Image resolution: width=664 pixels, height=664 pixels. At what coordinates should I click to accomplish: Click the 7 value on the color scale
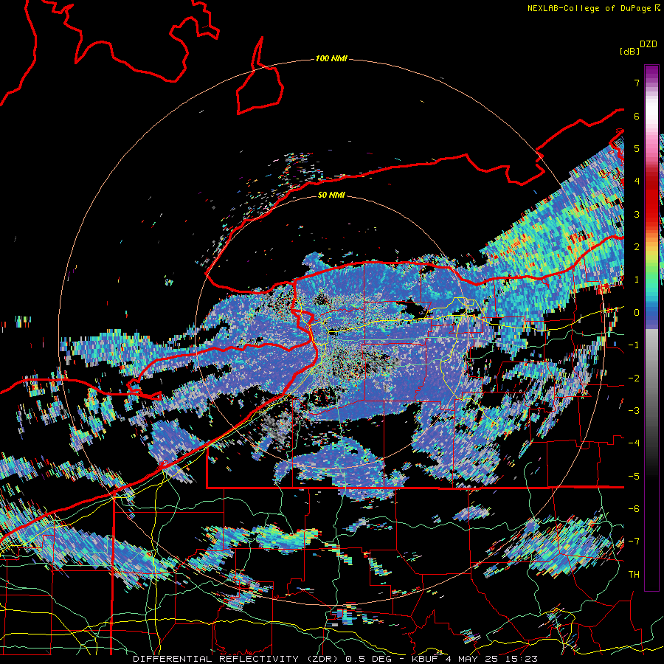click(x=637, y=83)
